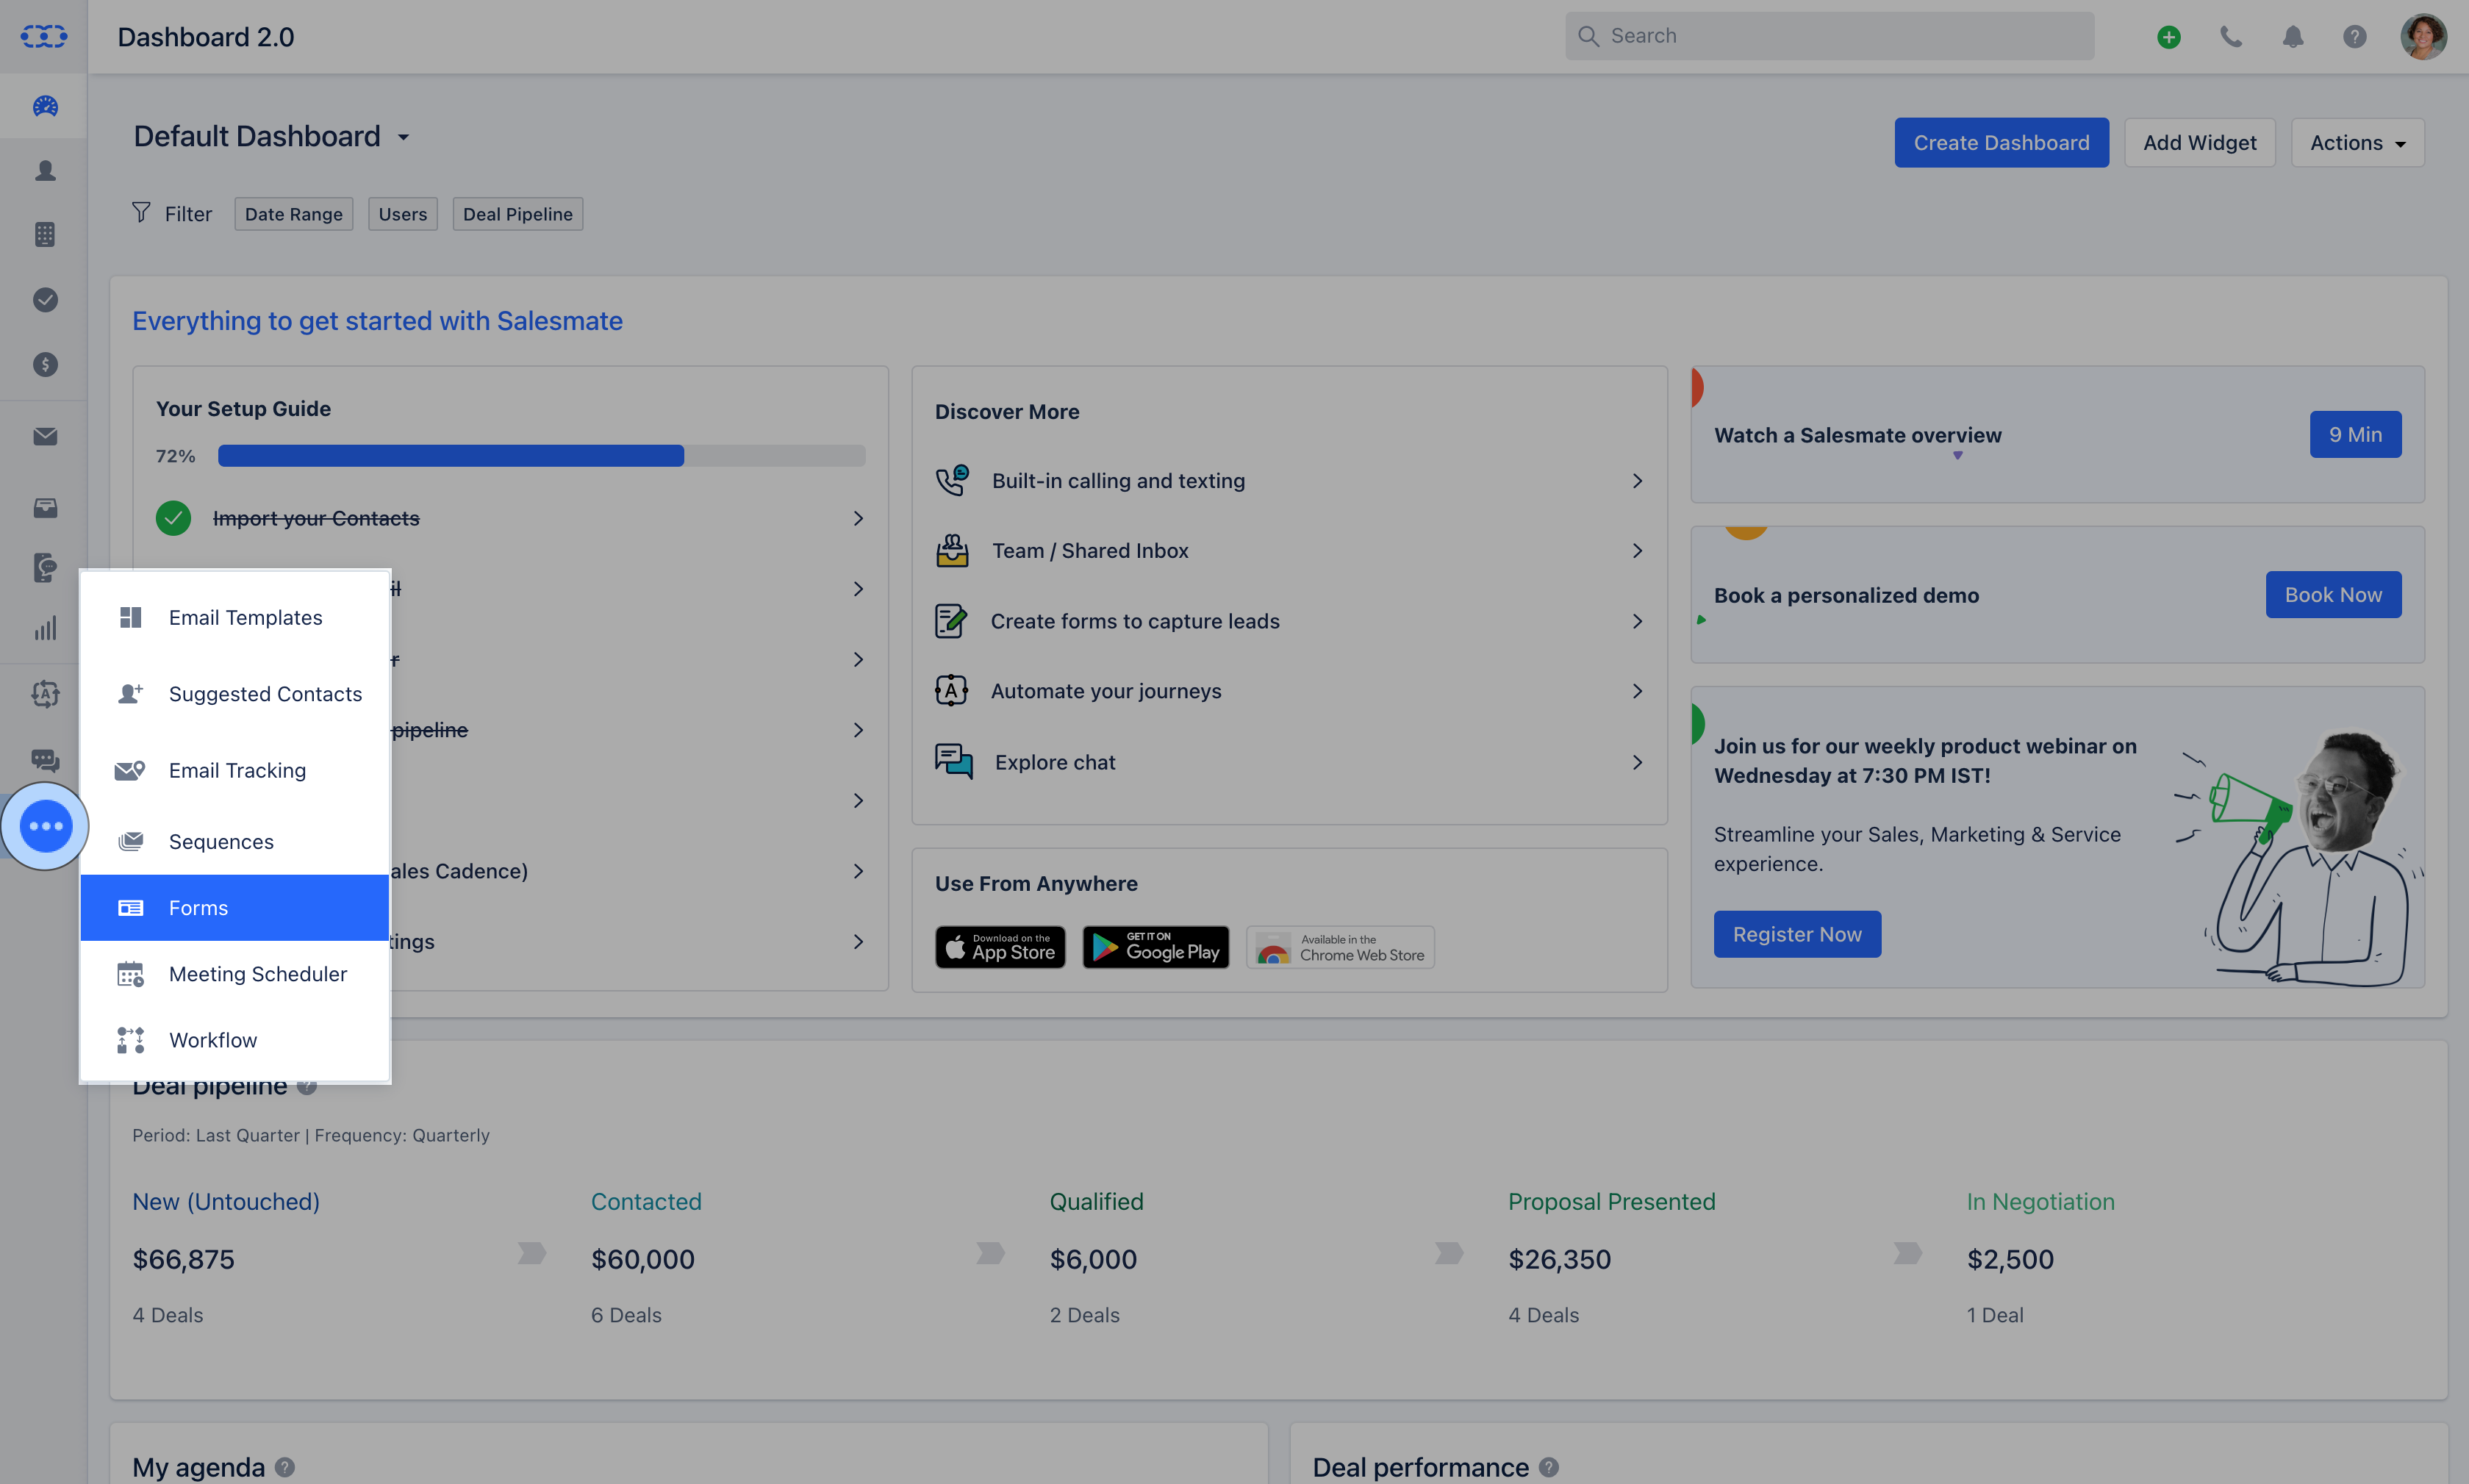Open the Contacts icon in the sidebar

click(x=44, y=170)
